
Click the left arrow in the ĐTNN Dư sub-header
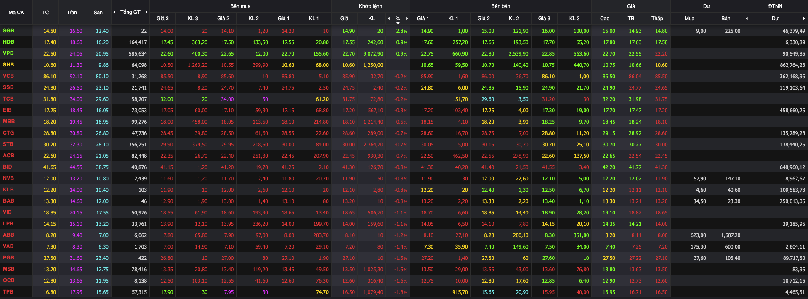point(747,19)
